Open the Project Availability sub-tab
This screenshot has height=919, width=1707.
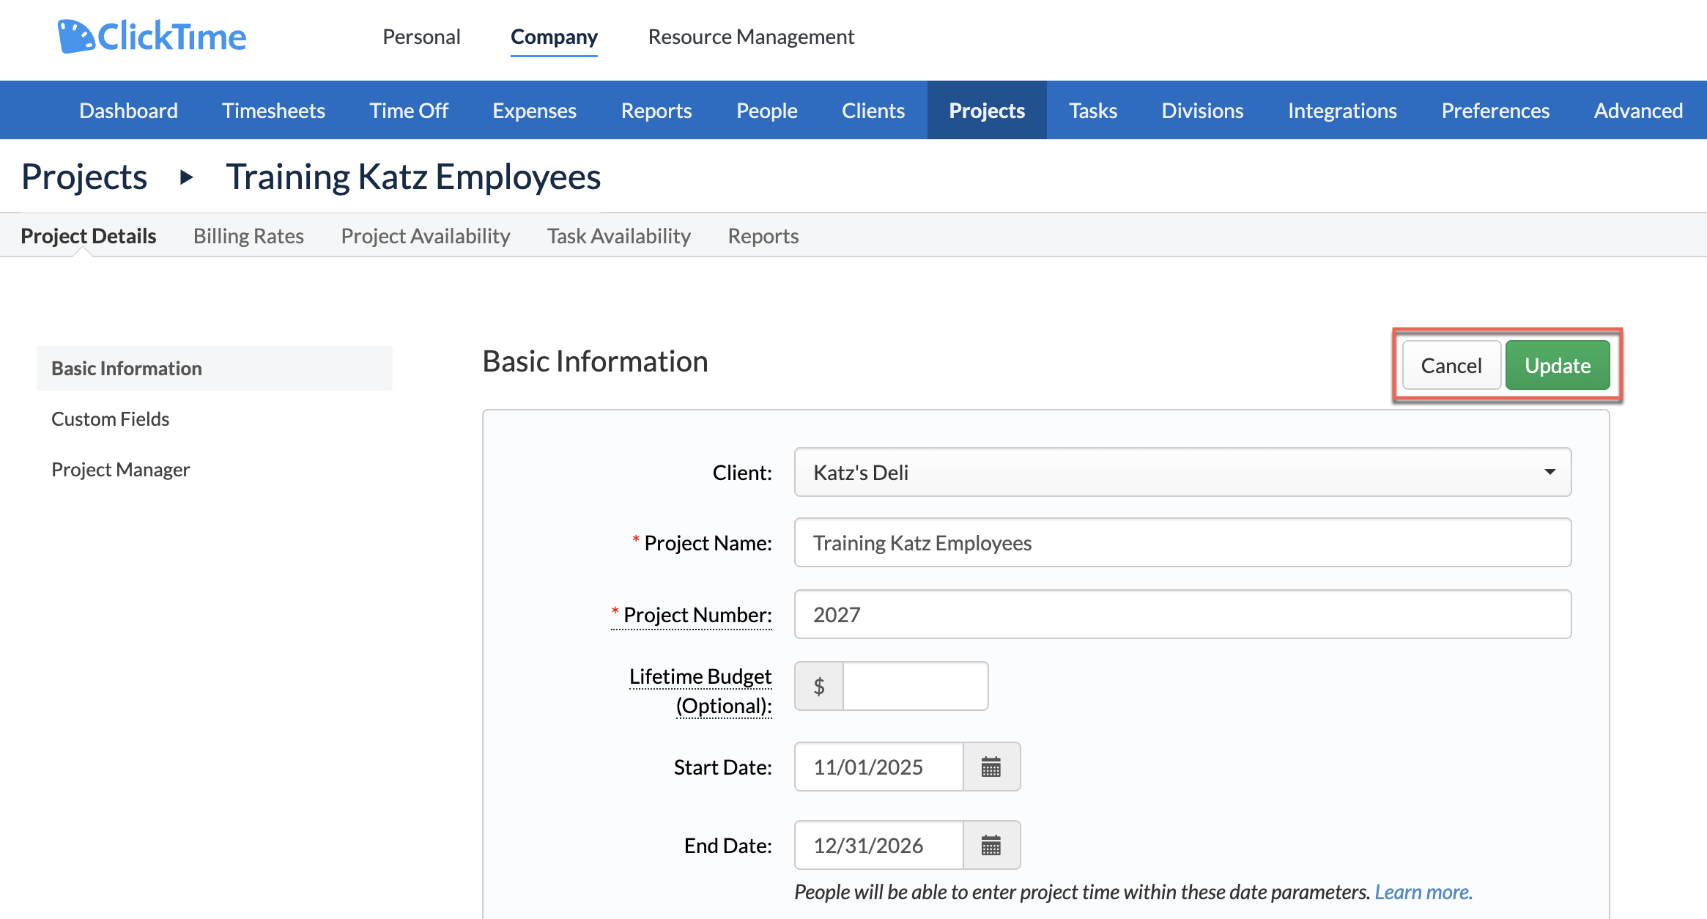(x=425, y=236)
